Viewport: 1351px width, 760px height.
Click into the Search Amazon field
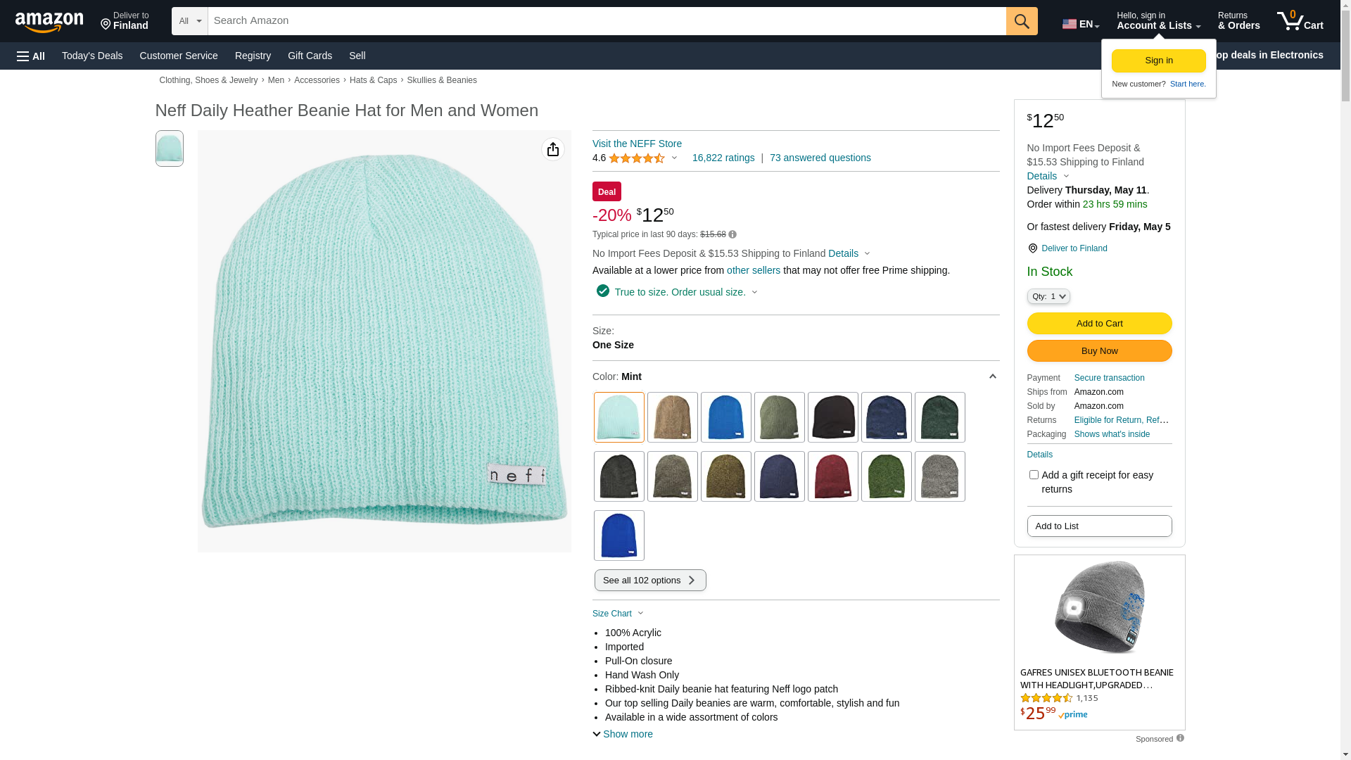[x=605, y=21]
